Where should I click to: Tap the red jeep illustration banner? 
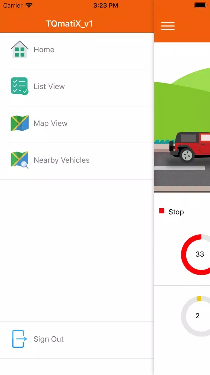182,117
